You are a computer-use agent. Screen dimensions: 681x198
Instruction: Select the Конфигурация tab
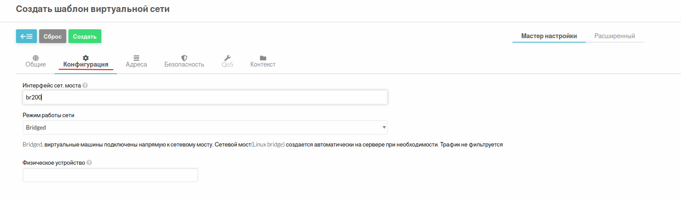pyautogui.click(x=86, y=62)
